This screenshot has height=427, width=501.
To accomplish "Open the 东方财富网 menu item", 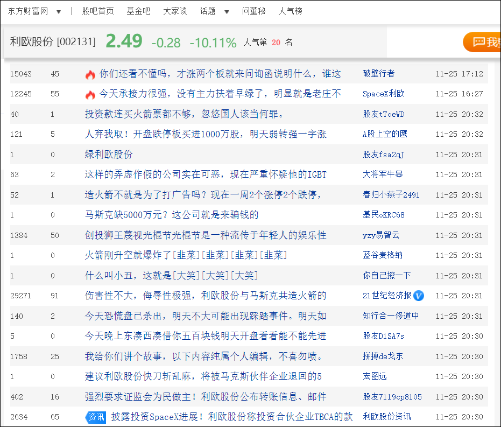I will point(28,11).
